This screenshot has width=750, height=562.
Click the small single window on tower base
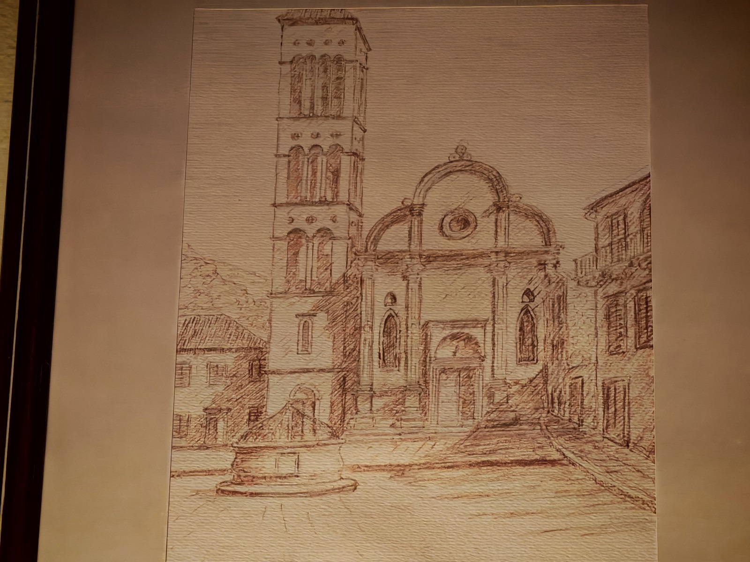pyautogui.click(x=305, y=335)
